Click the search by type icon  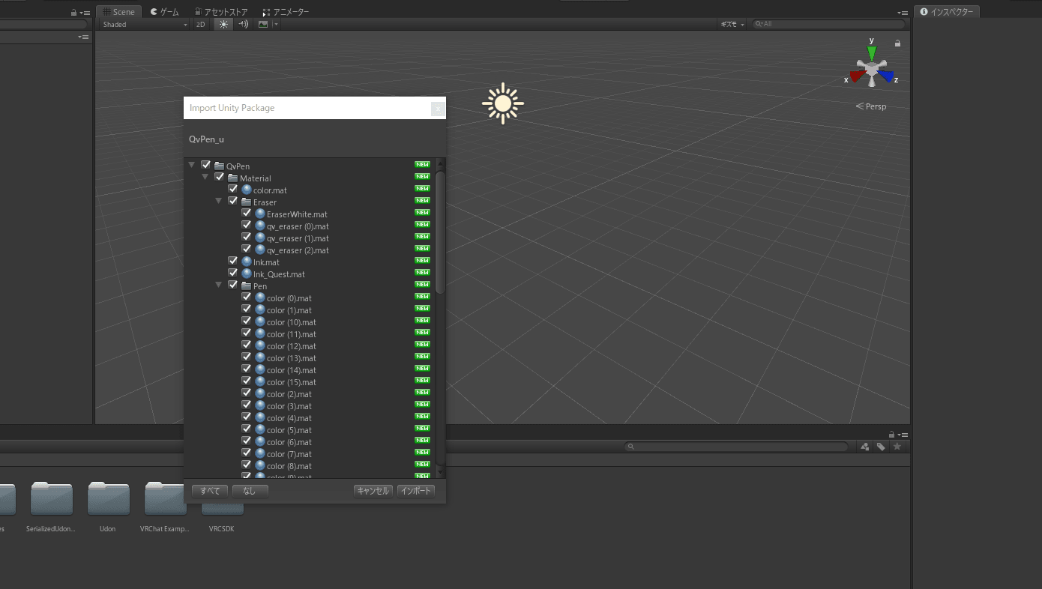coord(865,447)
